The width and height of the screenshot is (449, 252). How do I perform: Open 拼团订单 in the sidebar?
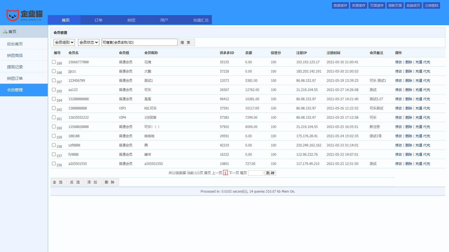15,78
